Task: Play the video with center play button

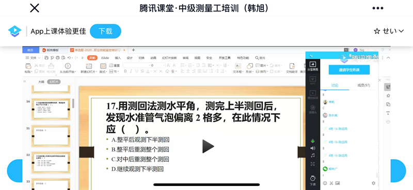Action: 208,146
